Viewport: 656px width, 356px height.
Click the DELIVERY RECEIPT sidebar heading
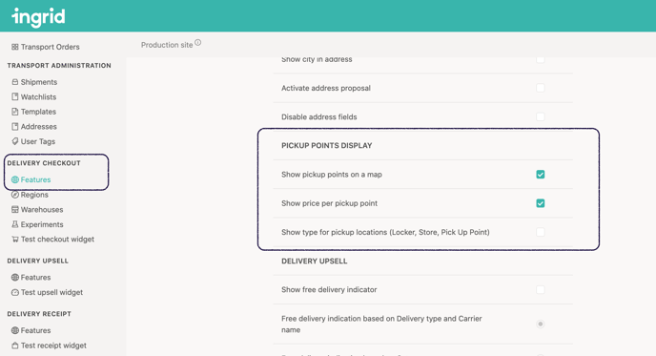pyautogui.click(x=39, y=314)
